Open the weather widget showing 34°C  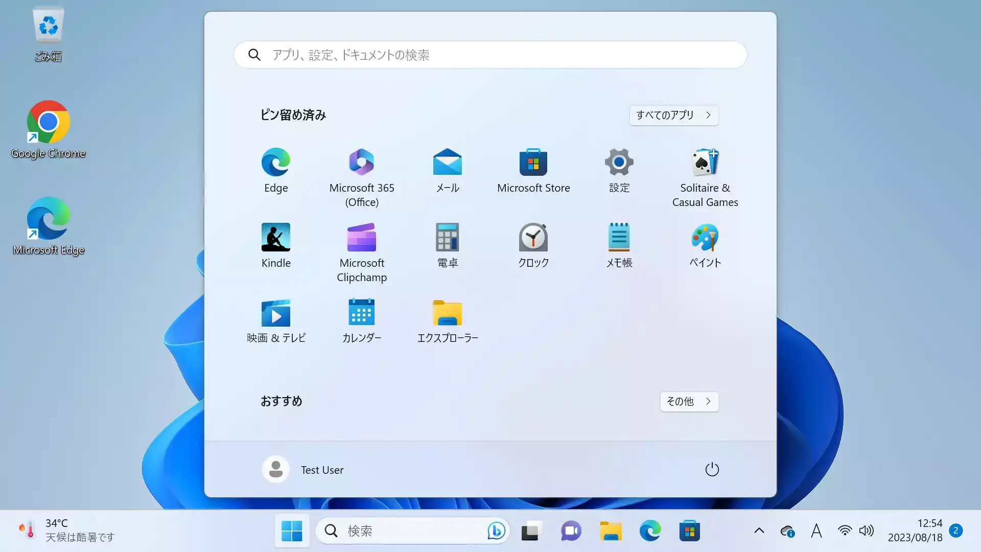coord(66,531)
